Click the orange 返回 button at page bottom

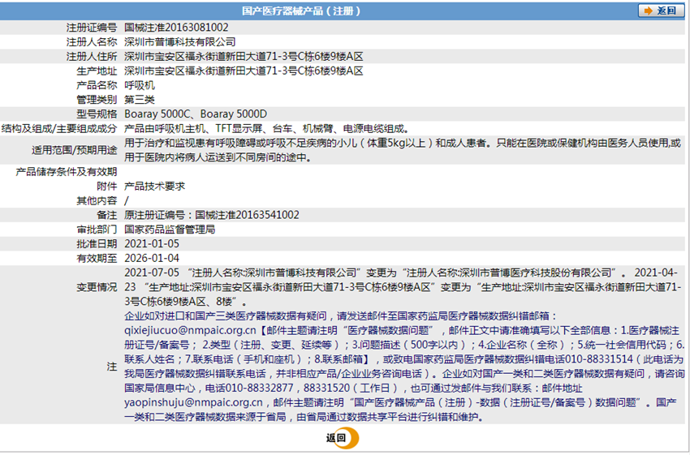click(343, 438)
